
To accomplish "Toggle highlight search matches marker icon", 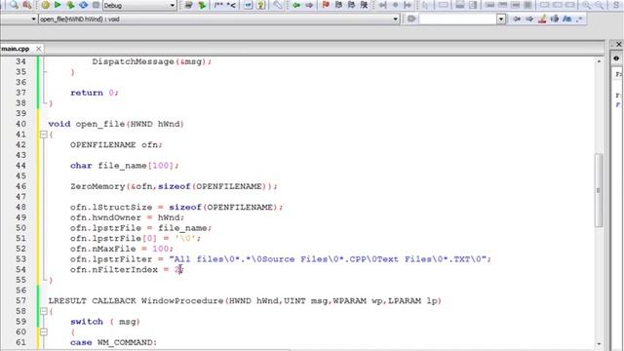I will [542, 19].
